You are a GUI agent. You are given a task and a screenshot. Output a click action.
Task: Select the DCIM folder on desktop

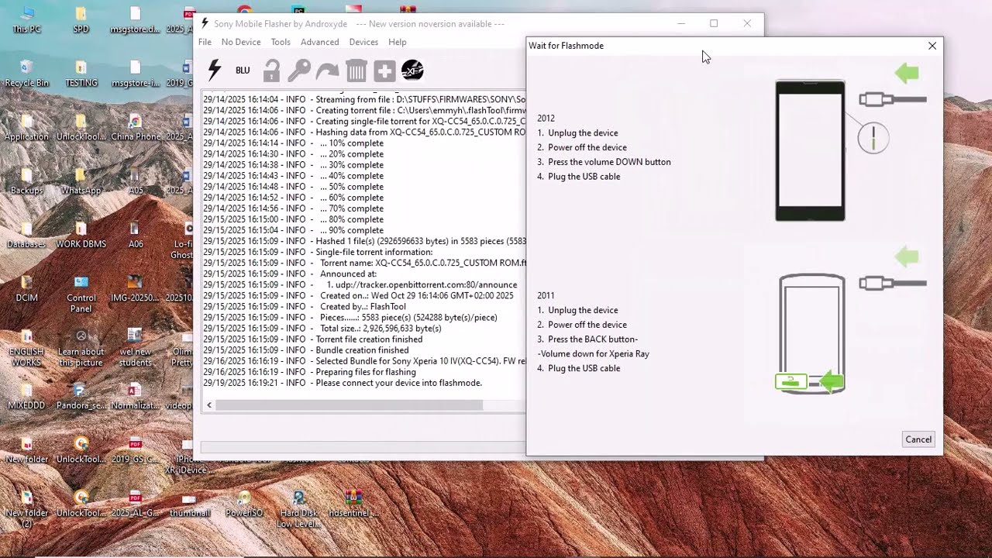[26, 288]
